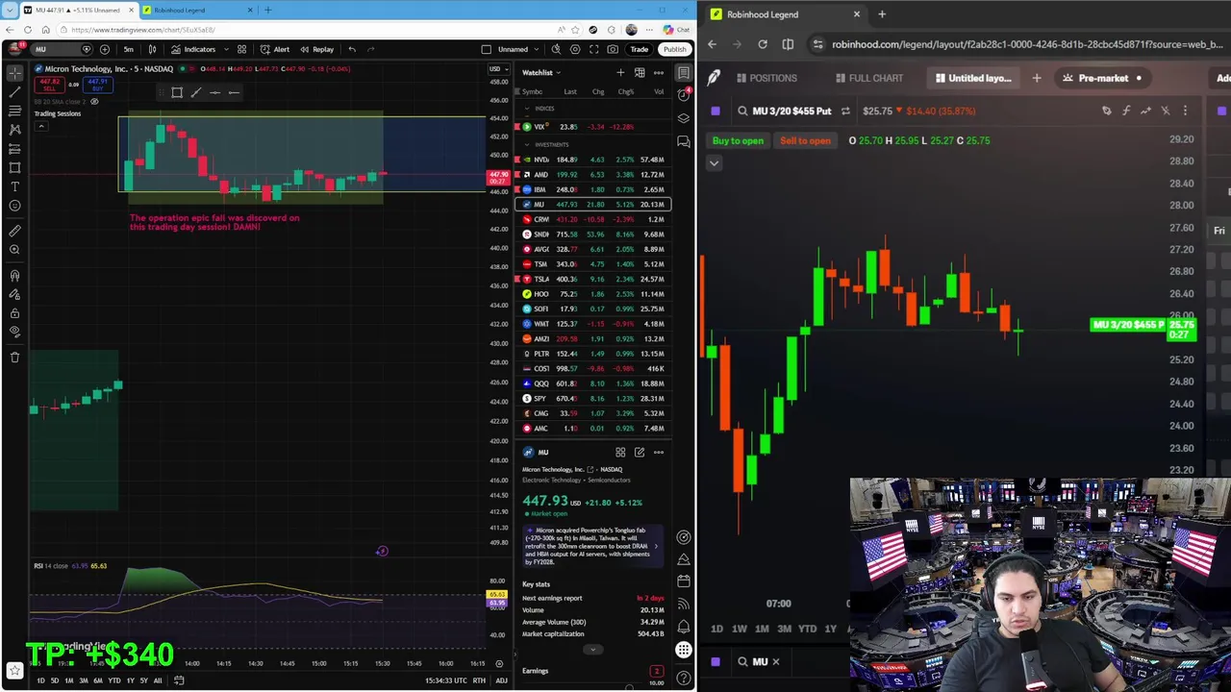Image resolution: width=1231 pixels, height=692 pixels.
Task: Open the quick search icon in toolbar
Action: pyautogui.click(x=556, y=49)
